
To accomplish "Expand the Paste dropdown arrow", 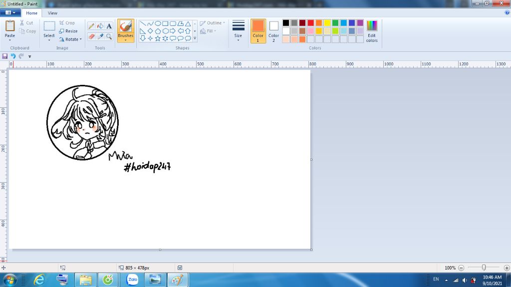I will pos(10,40).
